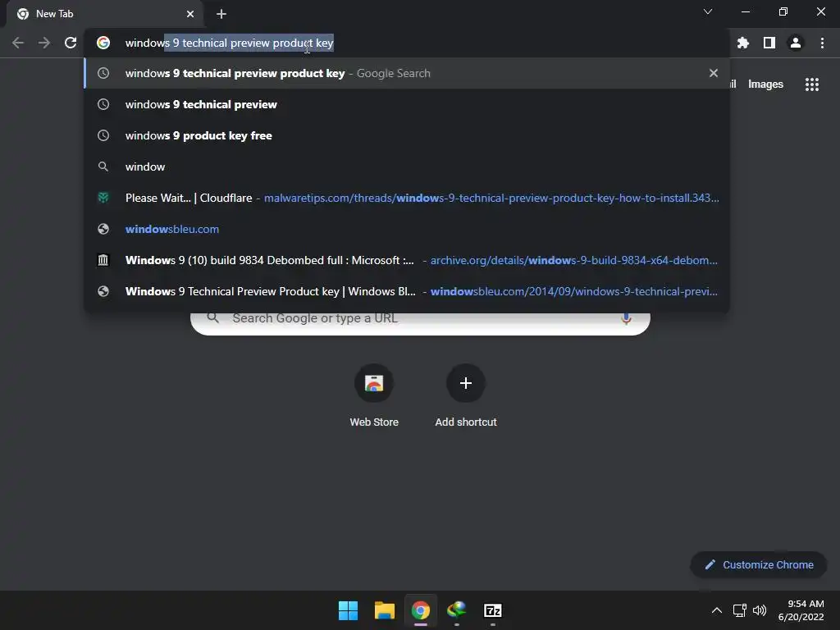This screenshot has height=630, width=840.
Task: Click the archive.org icon in the suggestion list
Action: point(103,260)
